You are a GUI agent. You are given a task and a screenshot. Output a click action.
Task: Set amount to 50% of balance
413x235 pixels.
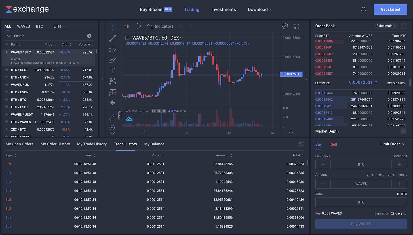380,175
